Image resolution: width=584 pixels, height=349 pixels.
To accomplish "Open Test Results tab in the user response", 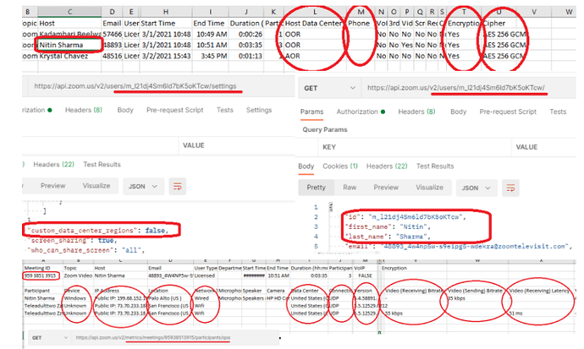I will click(435, 166).
